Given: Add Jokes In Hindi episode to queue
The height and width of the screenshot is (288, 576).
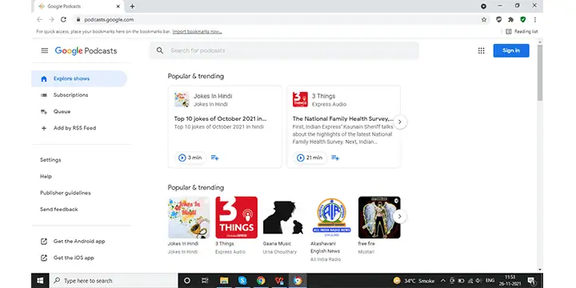Looking at the screenshot, I should tap(215, 158).
